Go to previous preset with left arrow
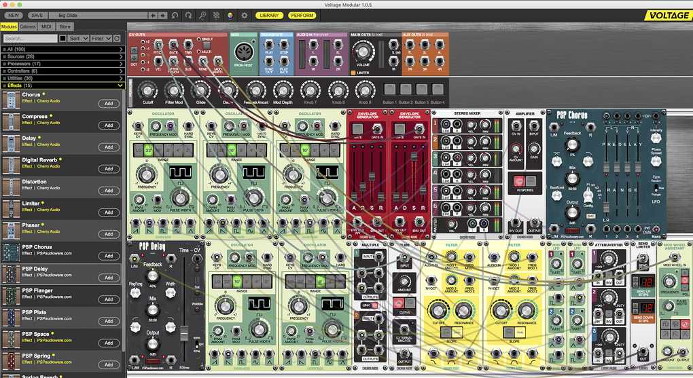Viewport: 693px width, 378px height. tap(153, 16)
